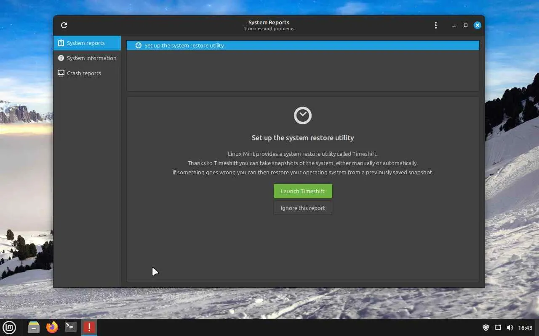The image size is (539, 336).
Task: Click the Launch Timeshift button
Action: coord(303,191)
